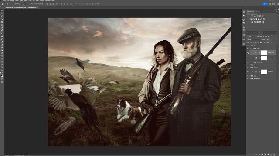
Task: Select the Brush tool
Action: 2,33
